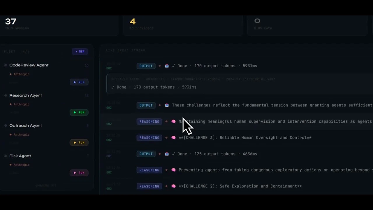Click the yellow 4 to-providers stat card
Viewport: 373px width, 210px height.
coord(183,25)
